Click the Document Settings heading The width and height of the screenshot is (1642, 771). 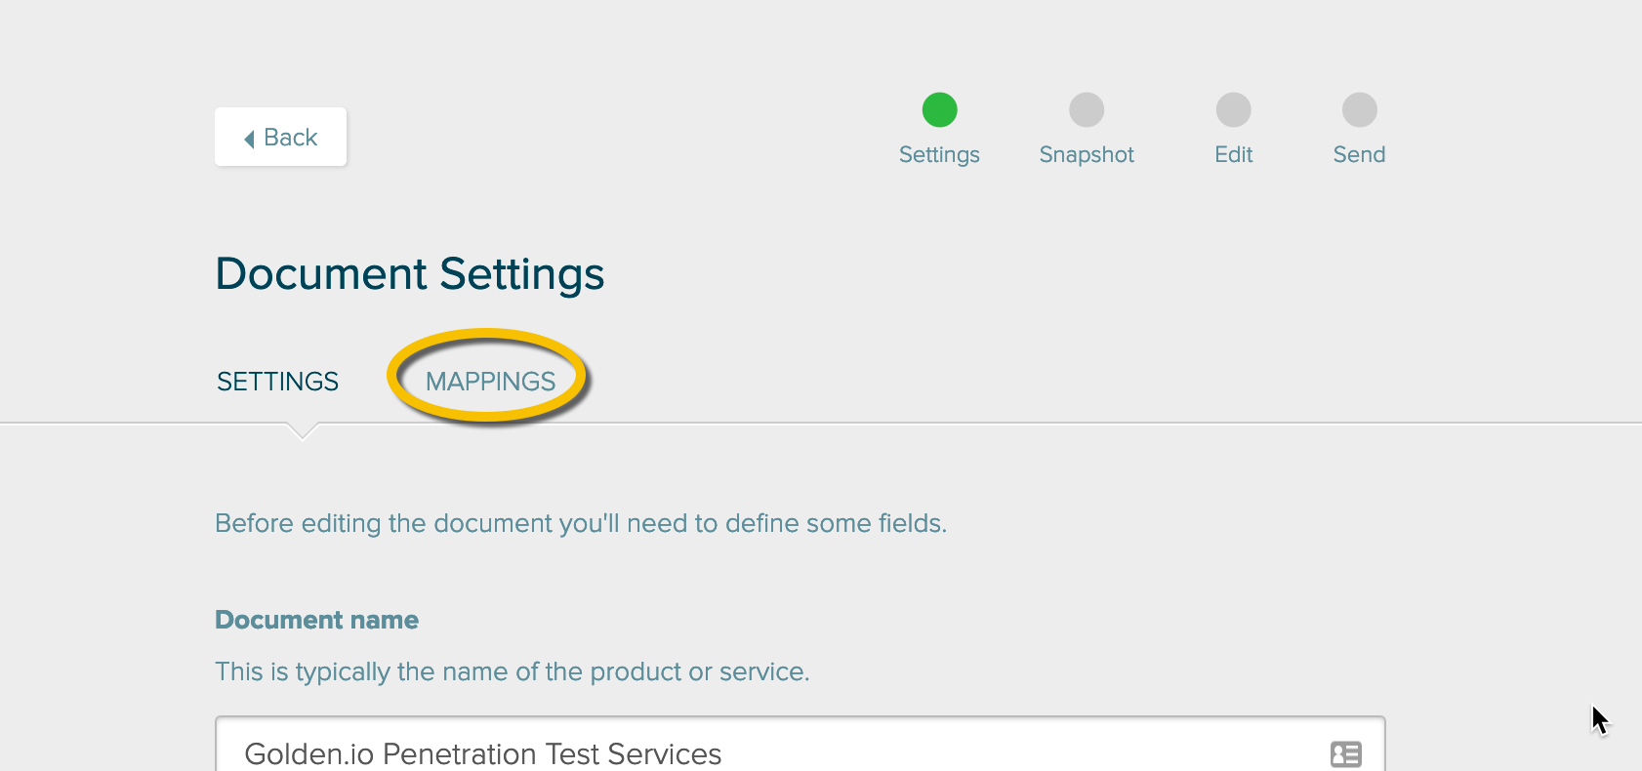pos(410,274)
